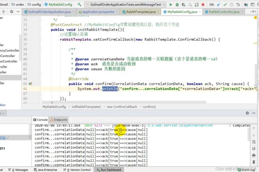Select MyRabbitConfig in editor breadcrumb
Viewport: 259px width, 172px height.
(x=54, y=107)
